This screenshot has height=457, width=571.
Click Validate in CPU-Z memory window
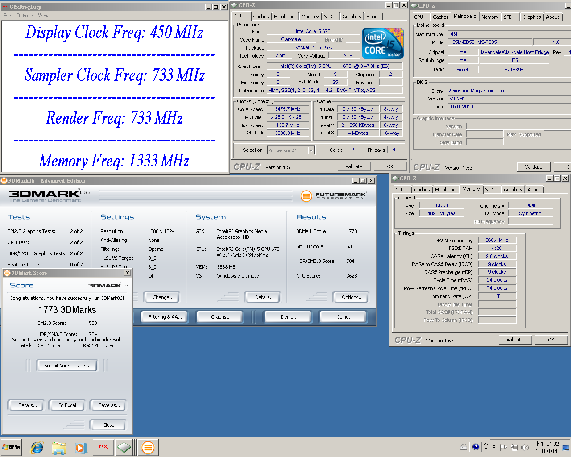(x=515, y=340)
